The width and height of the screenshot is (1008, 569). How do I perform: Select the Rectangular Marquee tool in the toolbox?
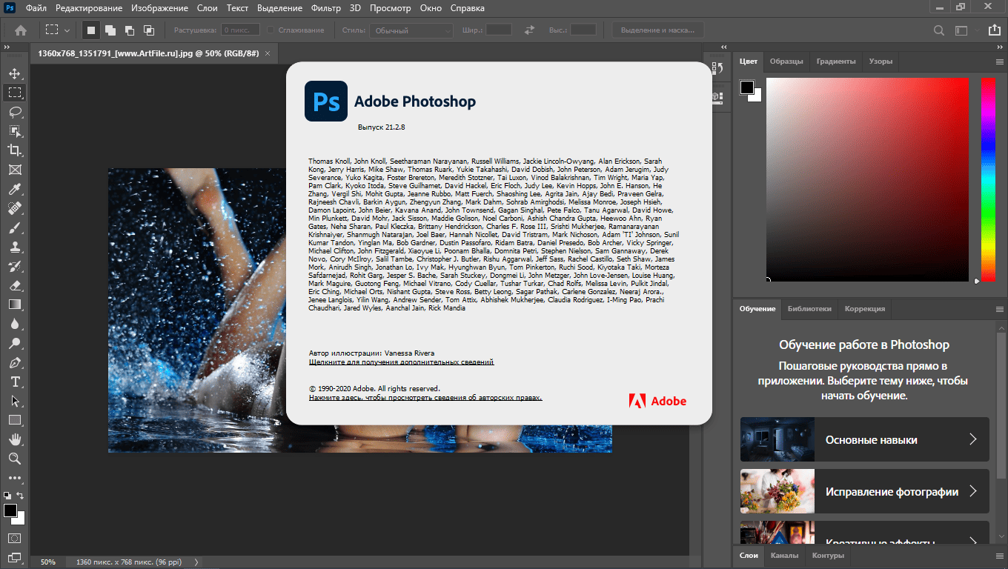(15, 93)
